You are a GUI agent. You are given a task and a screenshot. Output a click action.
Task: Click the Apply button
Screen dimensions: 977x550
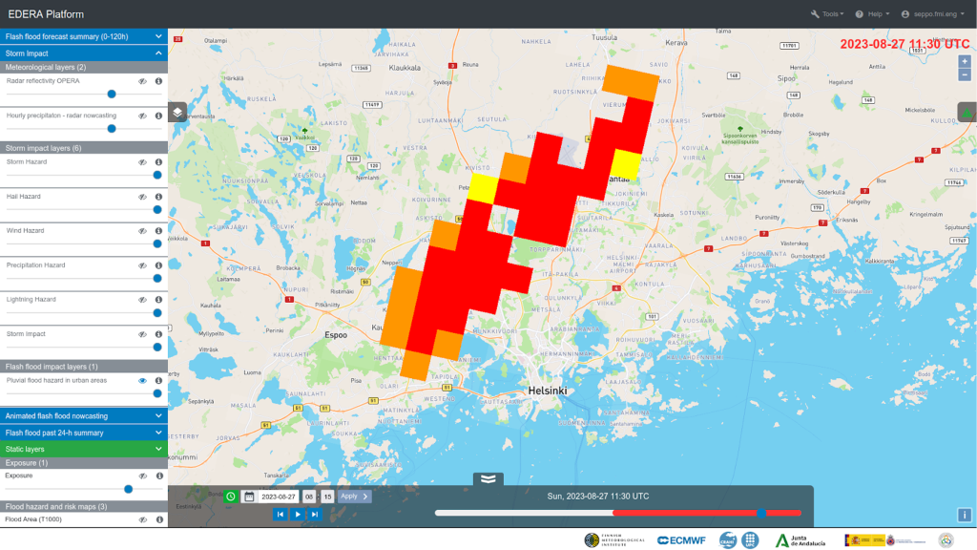[353, 497]
